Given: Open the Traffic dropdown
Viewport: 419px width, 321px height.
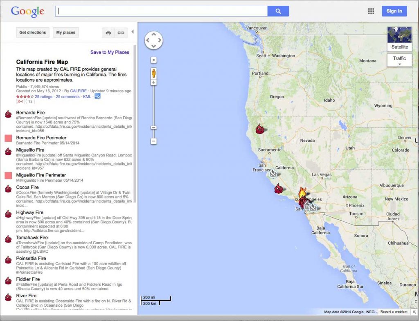Looking at the screenshot, I should pos(399,60).
